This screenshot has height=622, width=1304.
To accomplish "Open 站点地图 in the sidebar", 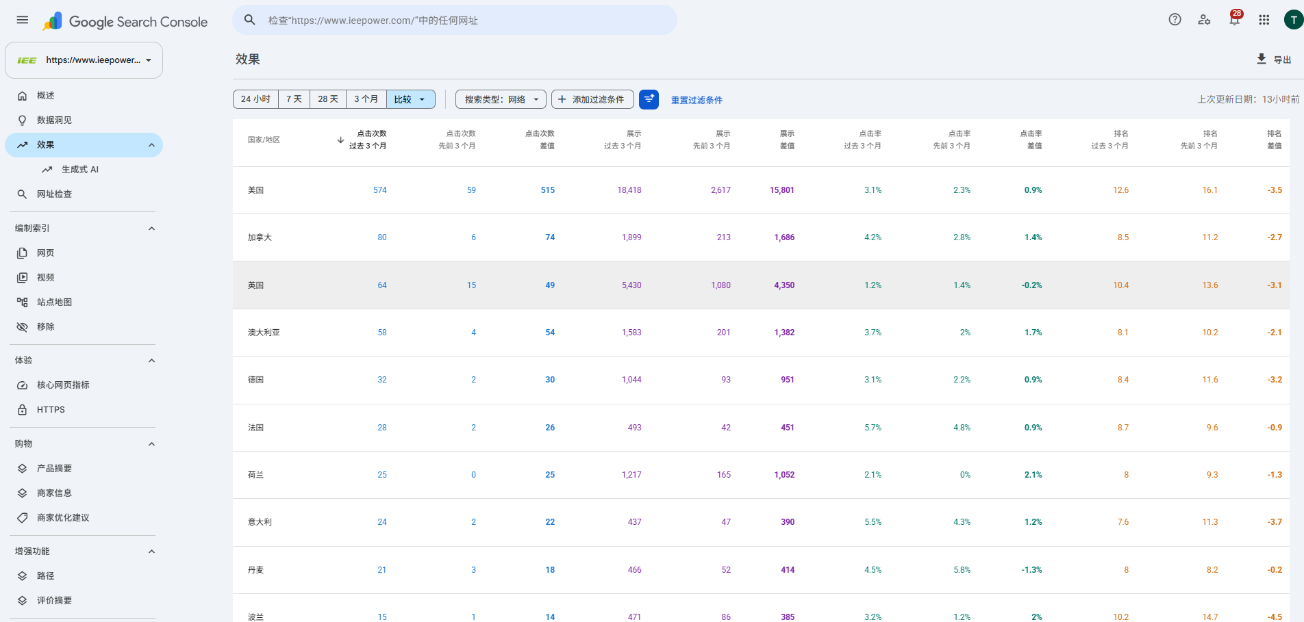I will (84, 302).
